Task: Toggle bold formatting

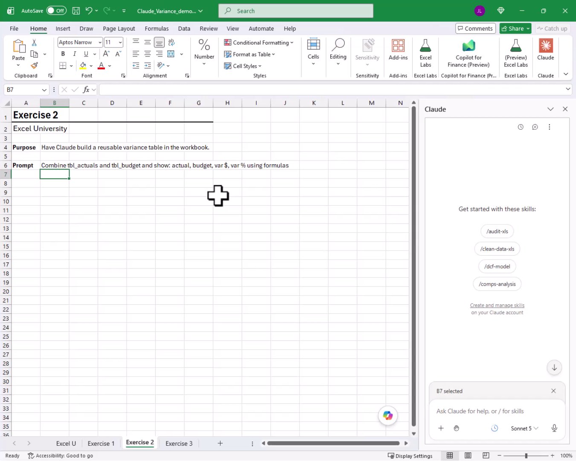Action: pos(63,54)
